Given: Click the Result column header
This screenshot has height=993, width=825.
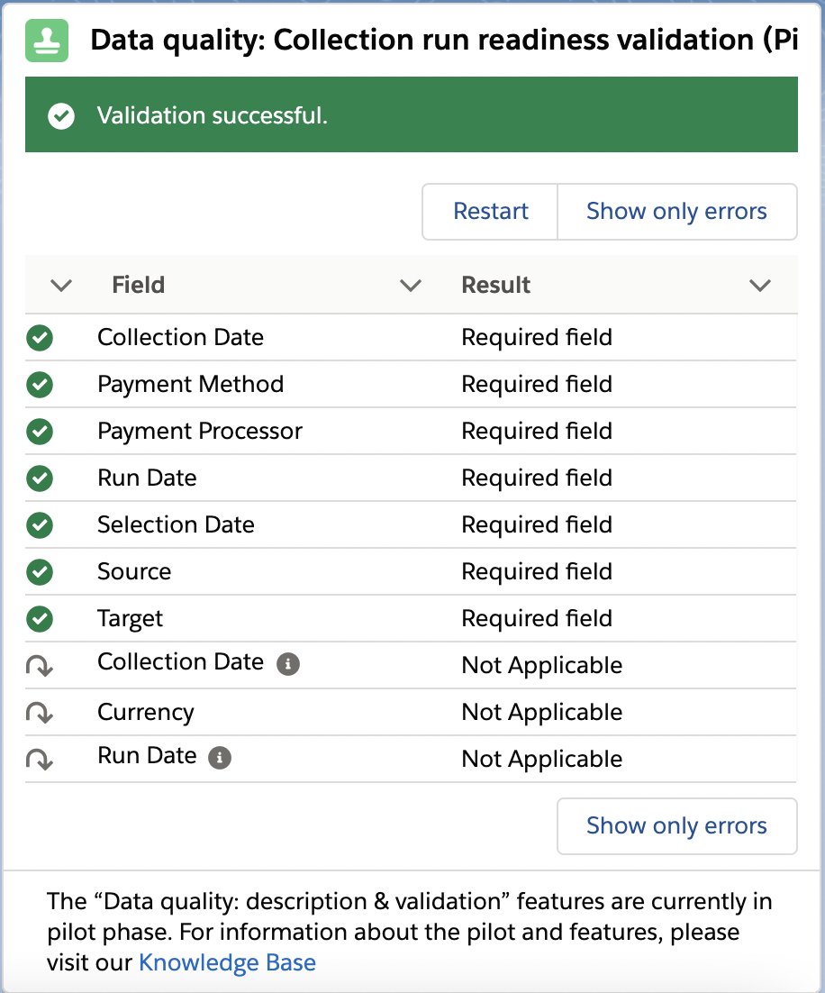Looking at the screenshot, I should tap(495, 285).
